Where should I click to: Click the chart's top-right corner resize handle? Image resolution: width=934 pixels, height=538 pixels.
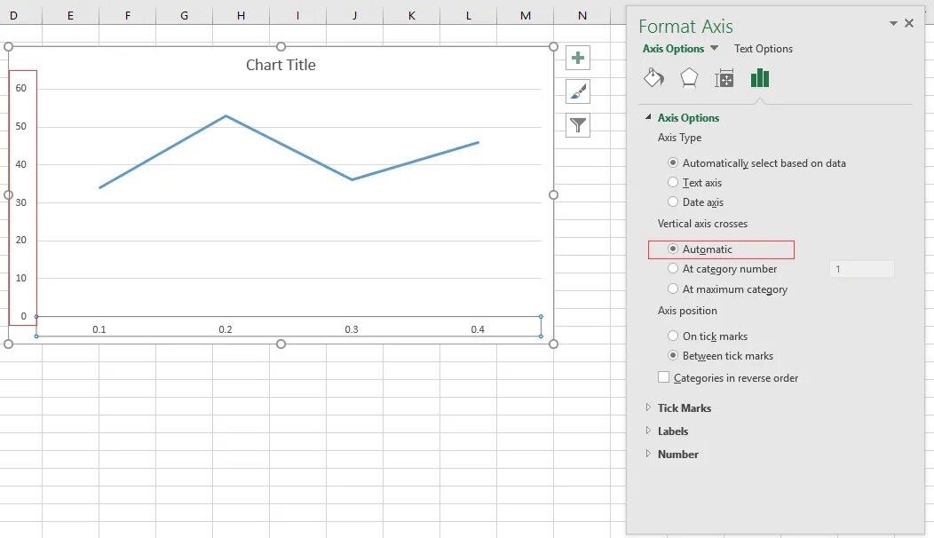coord(553,46)
